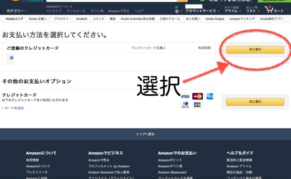Expand the カードを追加 option
The image size is (291, 179).
[x=14, y=108]
